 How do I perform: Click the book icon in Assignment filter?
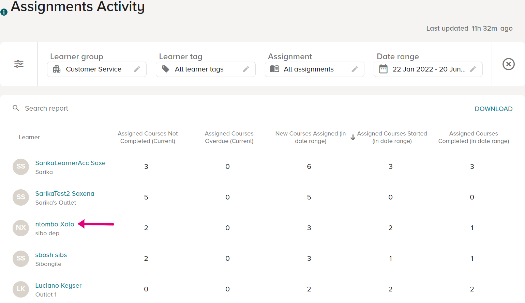(274, 69)
